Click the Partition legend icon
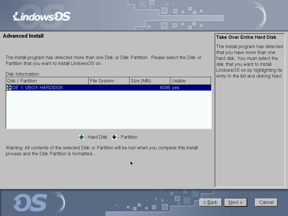 click(114, 137)
